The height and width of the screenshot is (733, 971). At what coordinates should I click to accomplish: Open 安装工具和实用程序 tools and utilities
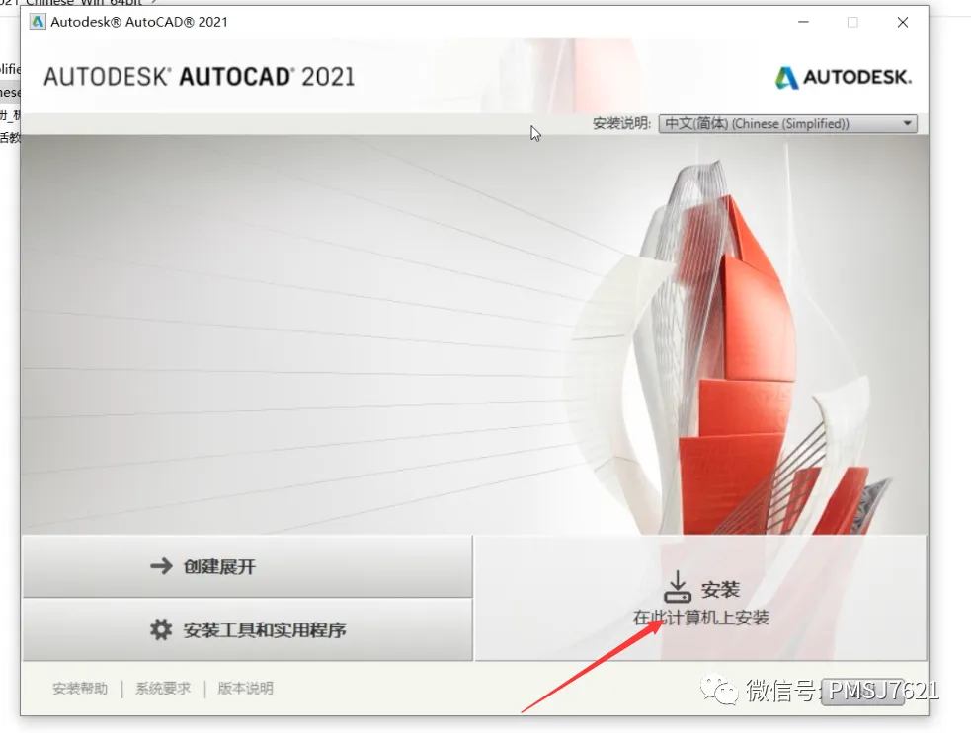[x=248, y=629]
